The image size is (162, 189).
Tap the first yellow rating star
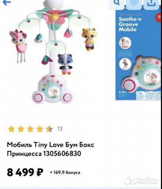pyautogui.click(x=11, y=129)
